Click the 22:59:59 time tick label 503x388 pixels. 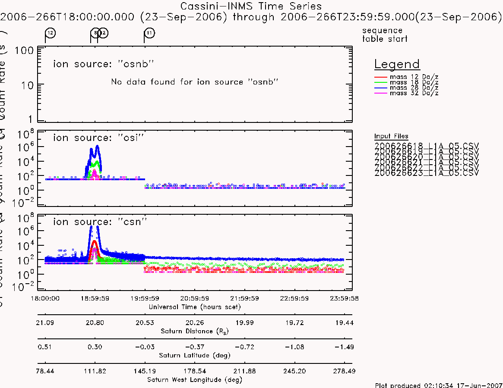[294, 298]
